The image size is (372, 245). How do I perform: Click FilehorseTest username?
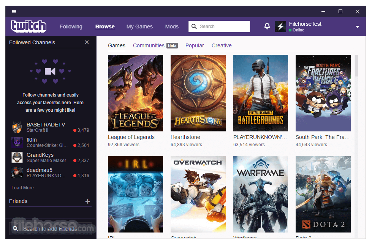[x=305, y=24]
